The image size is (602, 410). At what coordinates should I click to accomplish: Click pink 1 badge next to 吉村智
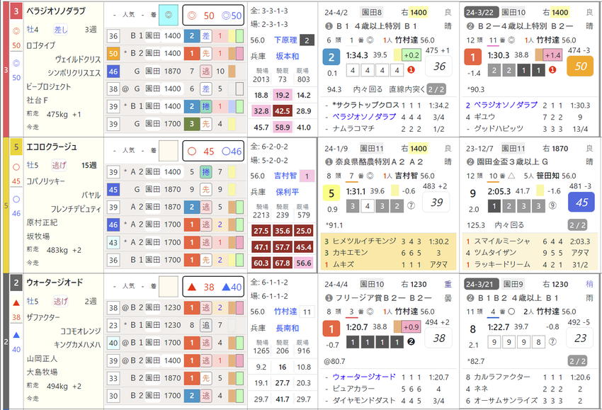pyautogui.click(x=307, y=176)
